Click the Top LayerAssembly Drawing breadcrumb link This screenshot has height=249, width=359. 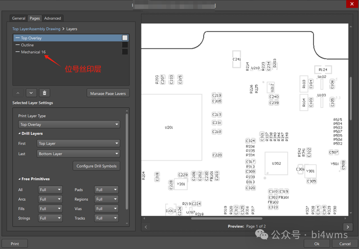(x=36, y=29)
